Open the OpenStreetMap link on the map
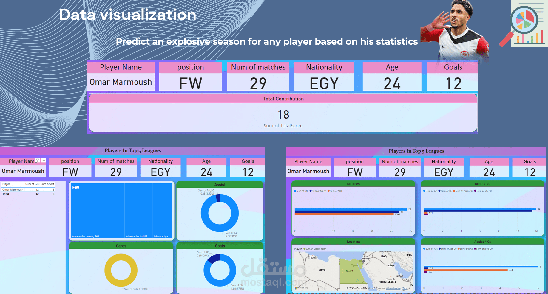Viewport: 548px width, 294px height. pyautogui.click(x=393, y=288)
